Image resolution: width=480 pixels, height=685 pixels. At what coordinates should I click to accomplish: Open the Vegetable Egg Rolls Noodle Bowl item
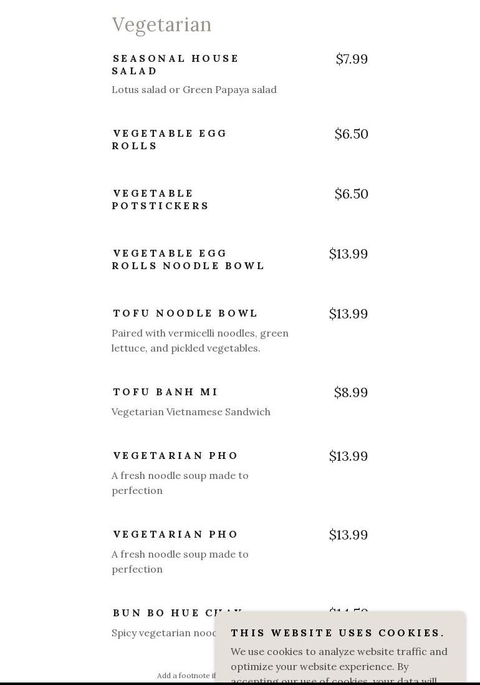[188, 259]
